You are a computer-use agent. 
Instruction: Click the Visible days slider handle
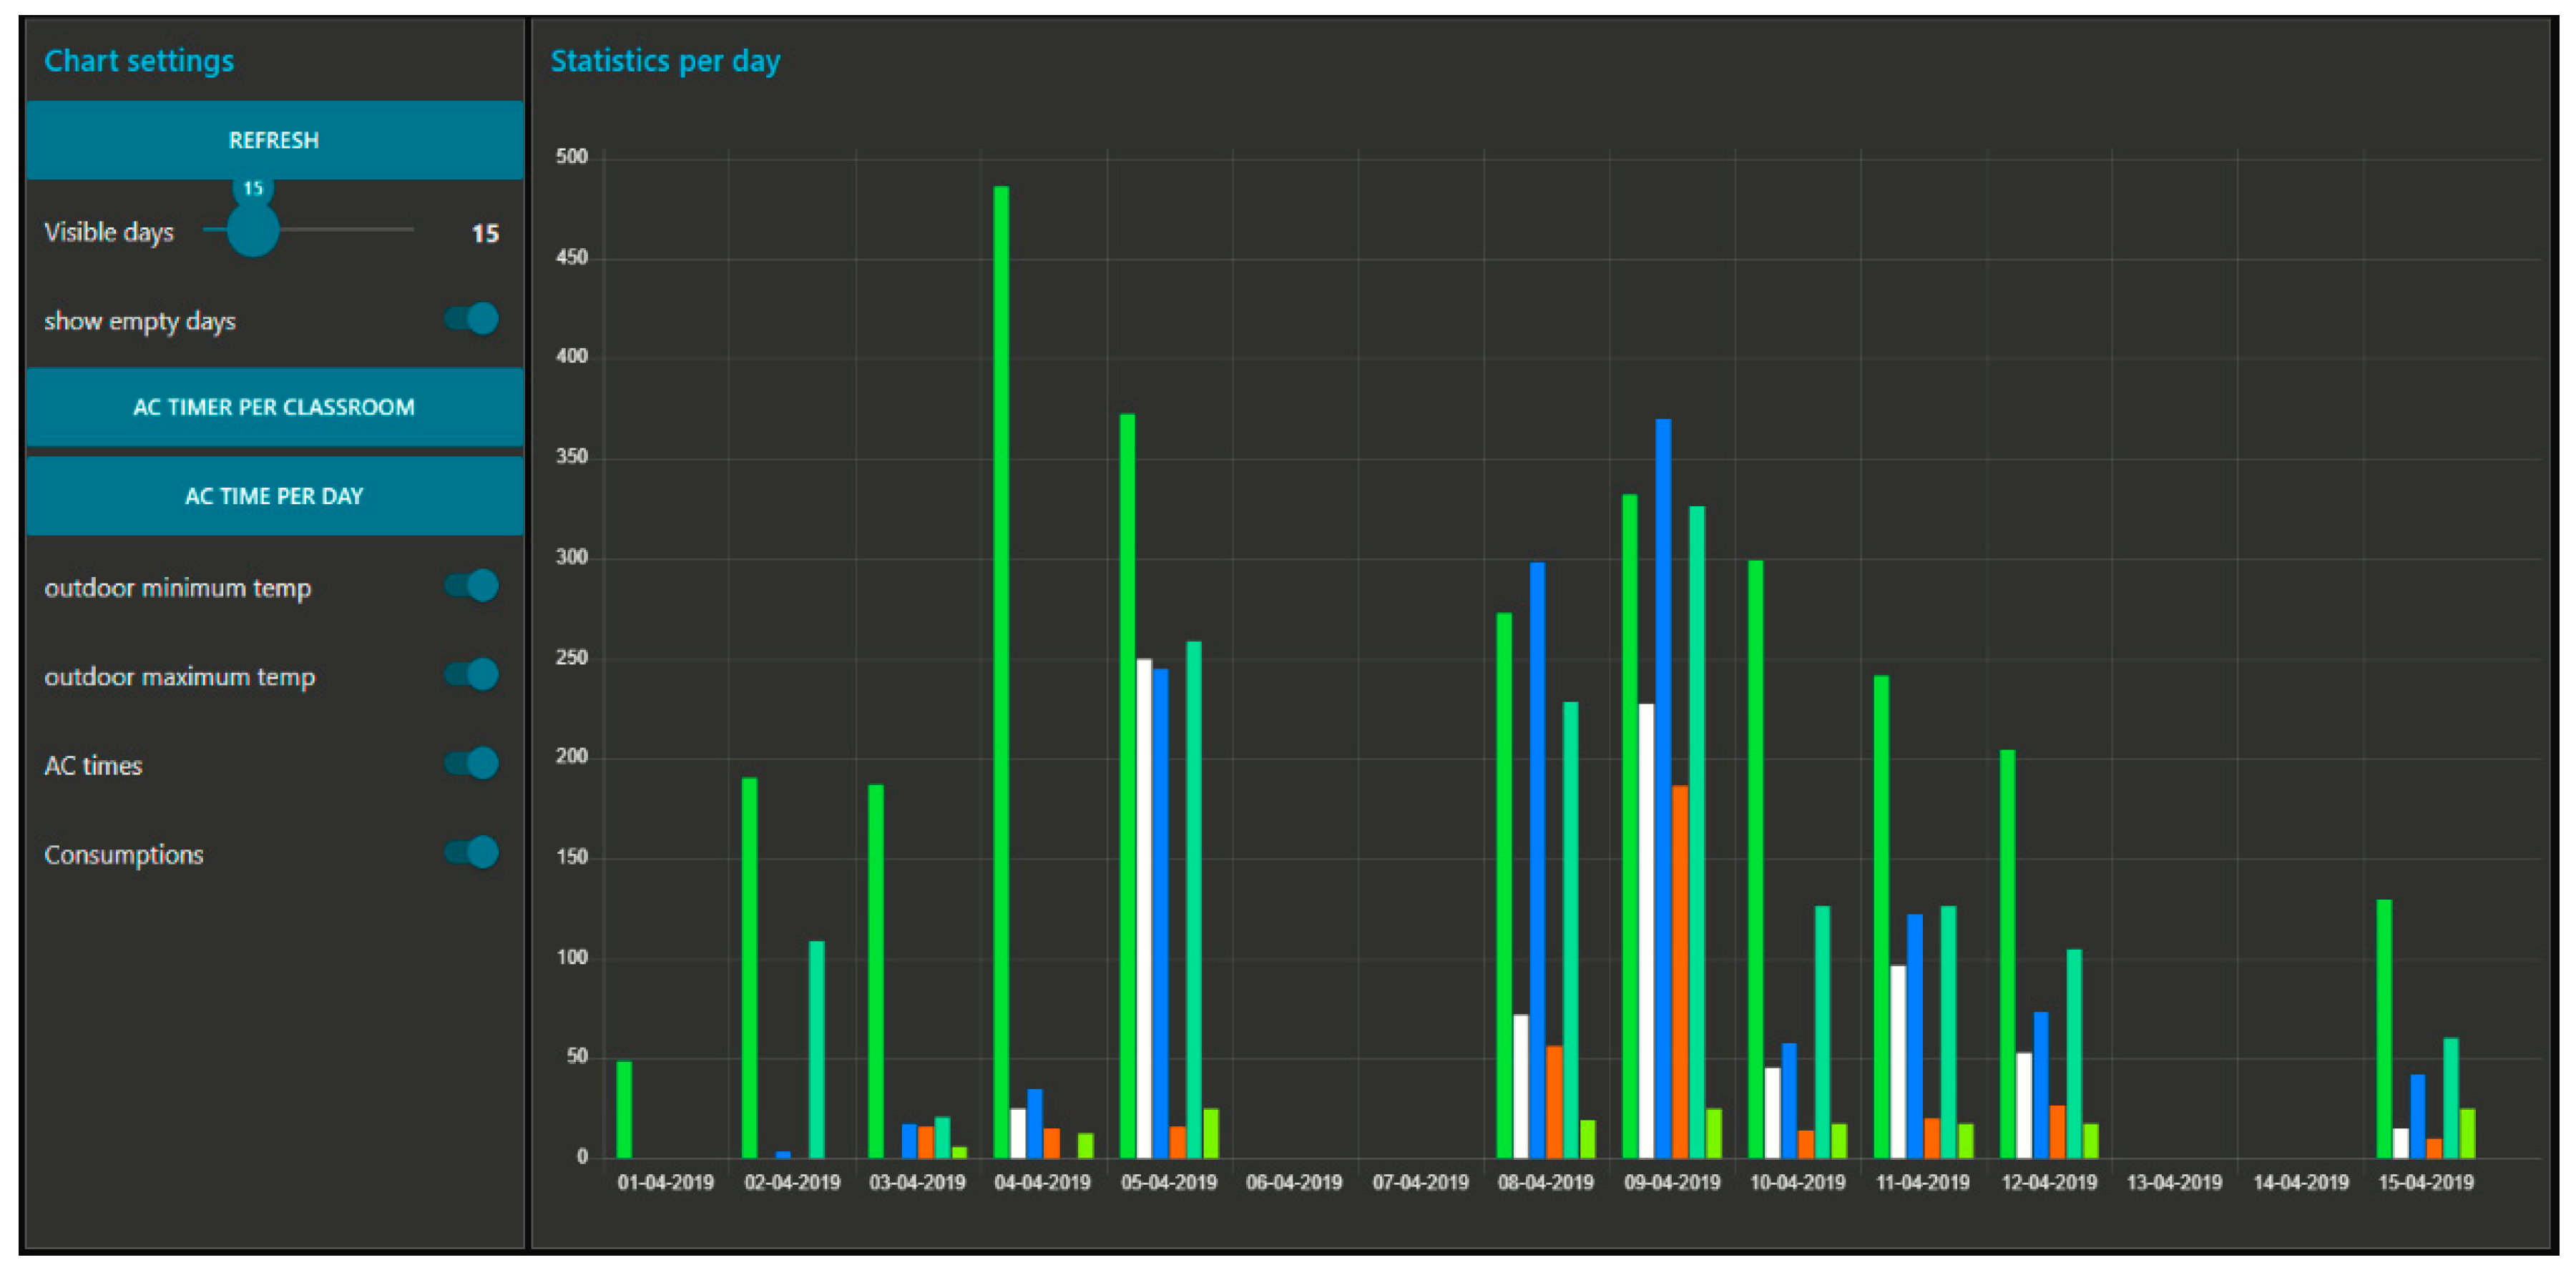[x=252, y=230]
